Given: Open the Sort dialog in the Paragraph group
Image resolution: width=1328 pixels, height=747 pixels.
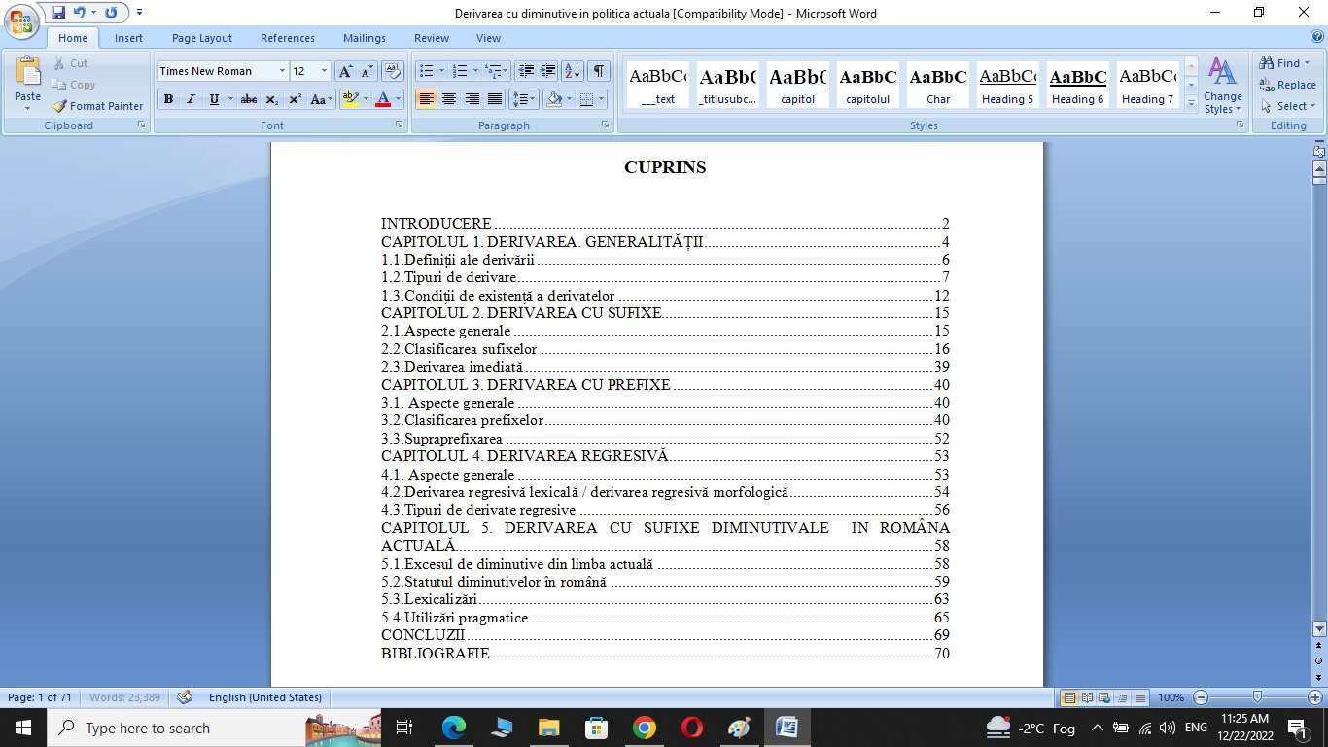Looking at the screenshot, I should (x=572, y=71).
